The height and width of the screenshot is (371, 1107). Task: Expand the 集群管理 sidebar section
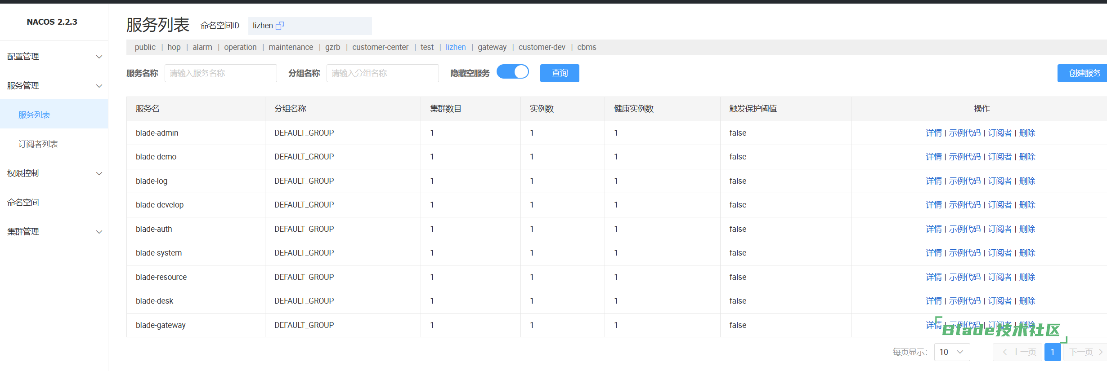pos(54,232)
